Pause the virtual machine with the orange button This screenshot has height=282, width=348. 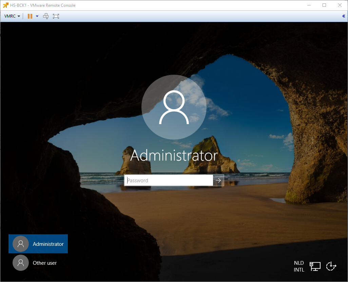coord(30,16)
